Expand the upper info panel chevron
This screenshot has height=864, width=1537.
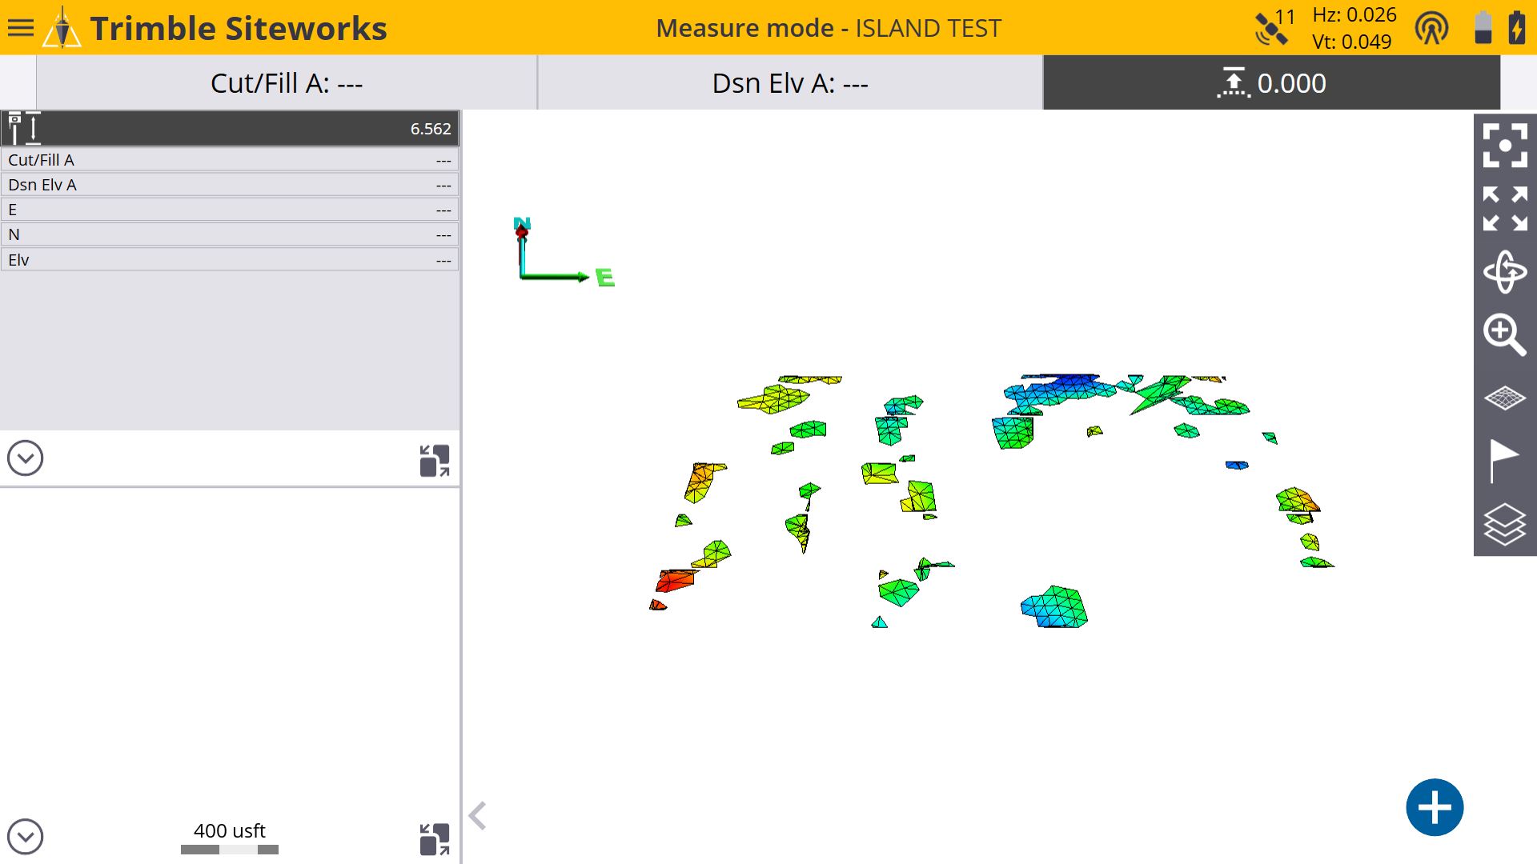[25, 458]
